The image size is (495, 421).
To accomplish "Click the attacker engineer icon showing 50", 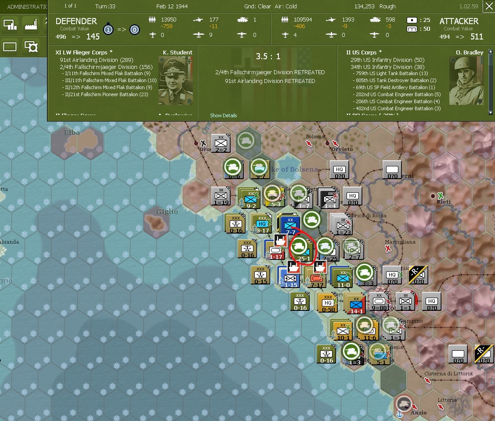I will coord(412,29).
